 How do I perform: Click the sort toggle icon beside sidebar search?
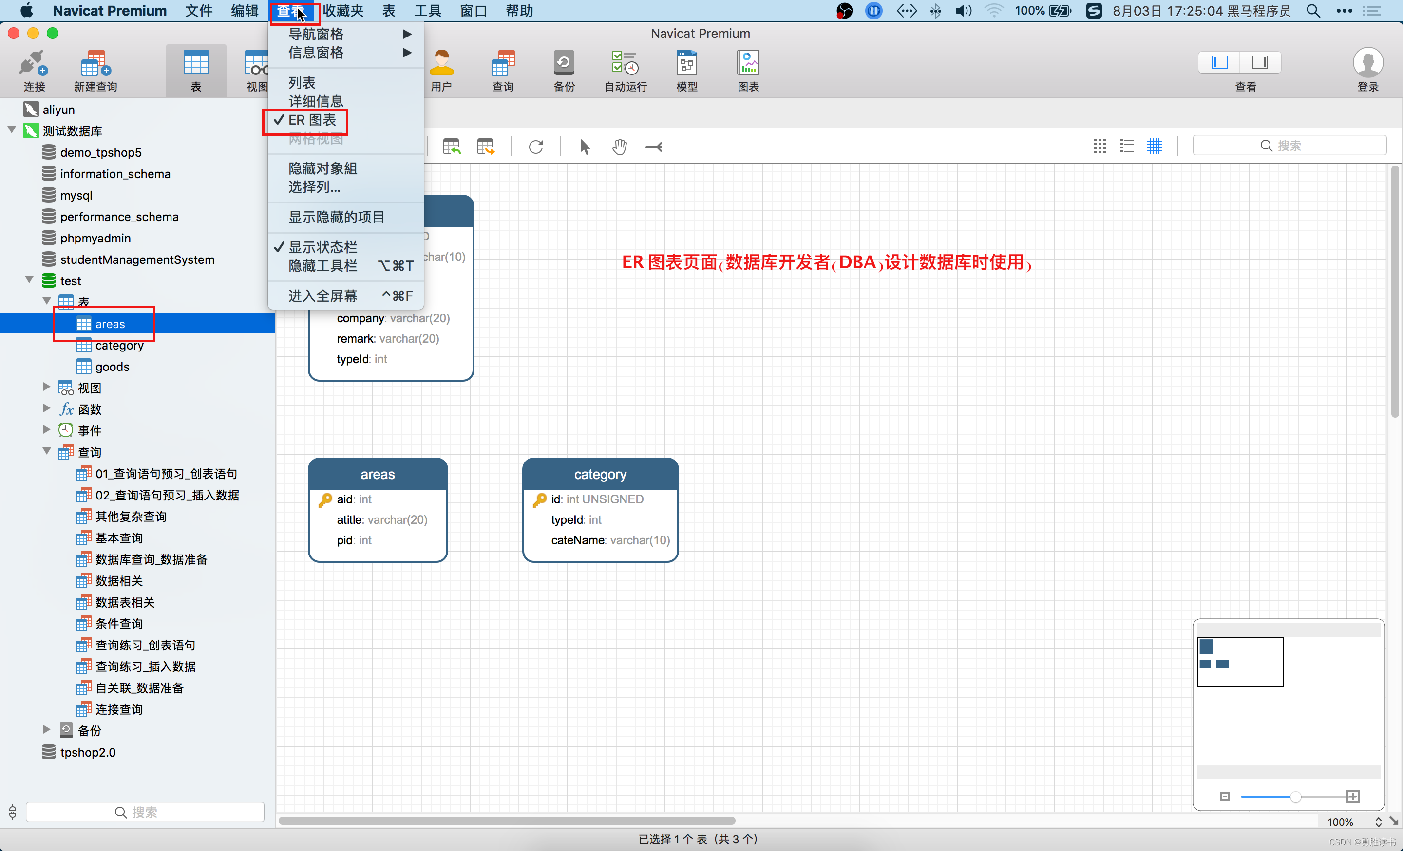click(13, 812)
